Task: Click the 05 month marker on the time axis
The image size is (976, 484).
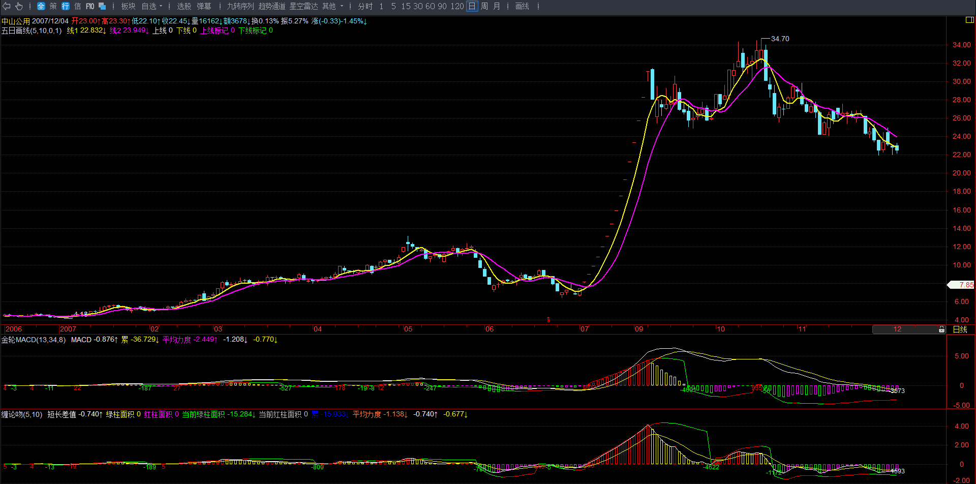Action: [x=408, y=329]
